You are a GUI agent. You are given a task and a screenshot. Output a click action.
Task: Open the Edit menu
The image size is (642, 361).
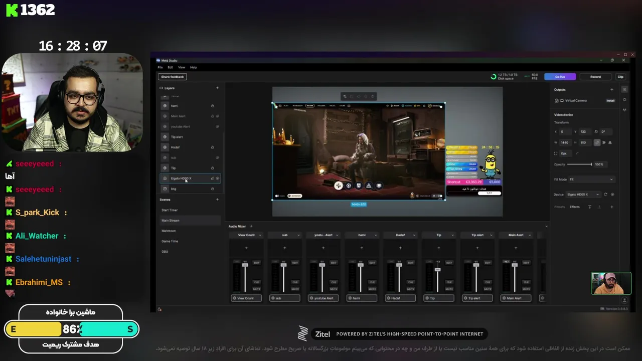pos(171,67)
